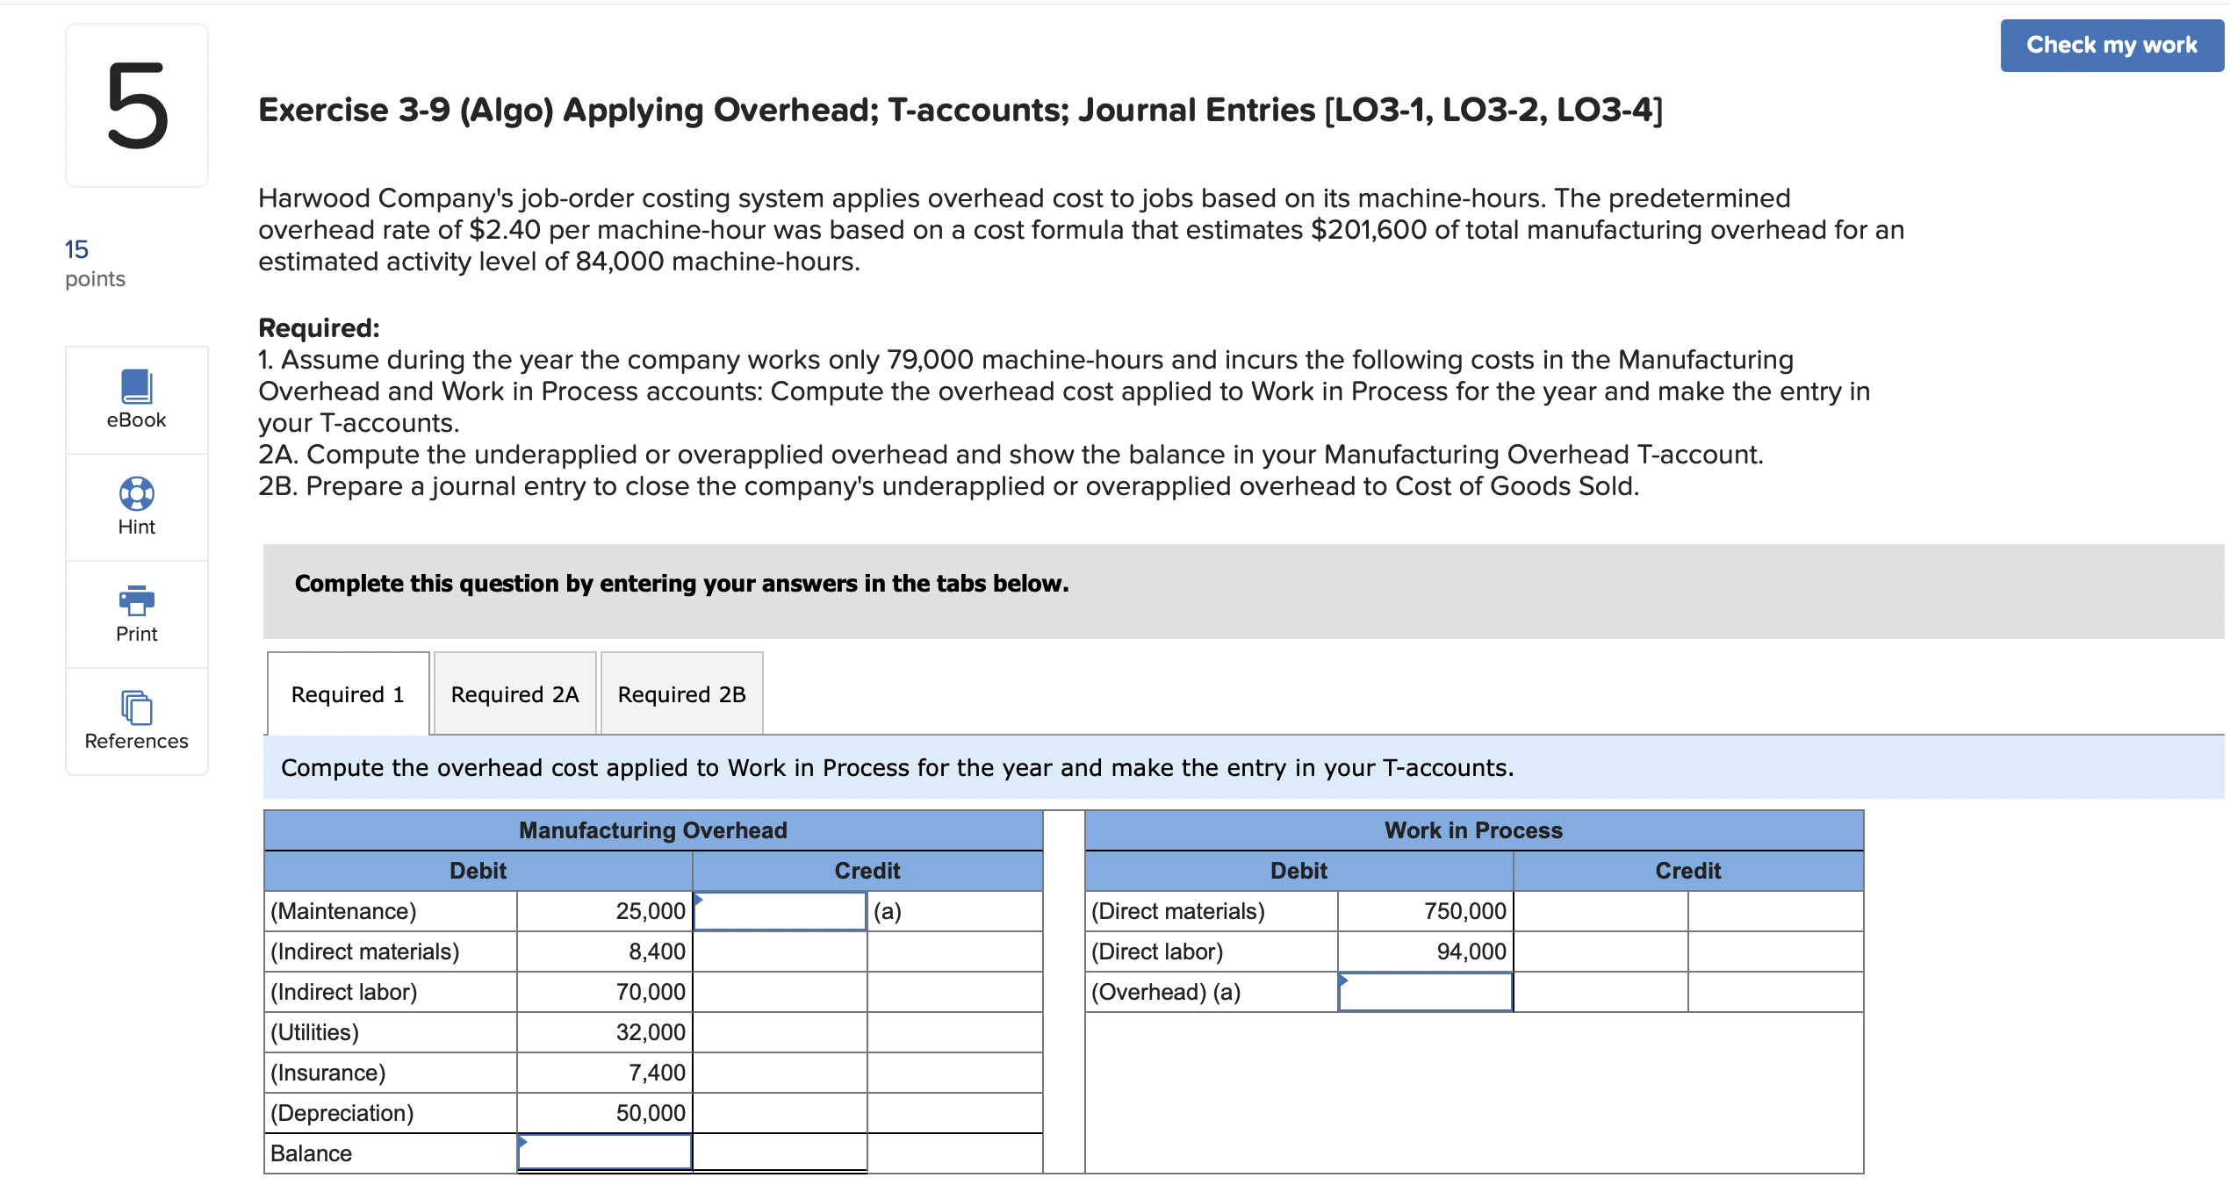Click the Manufacturing Overhead credit (a) input
This screenshot has width=2230, height=1192.
tap(780, 911)
